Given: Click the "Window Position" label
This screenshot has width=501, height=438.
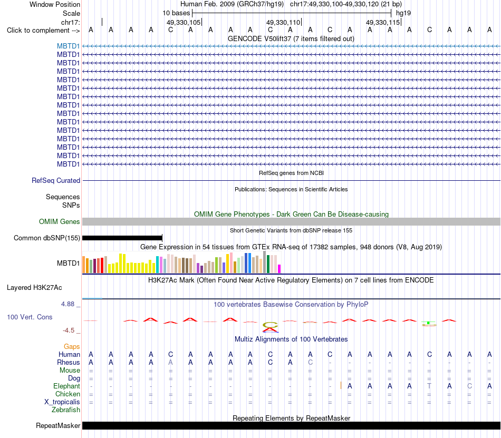Looking at the screenshot, I should 55,4.
